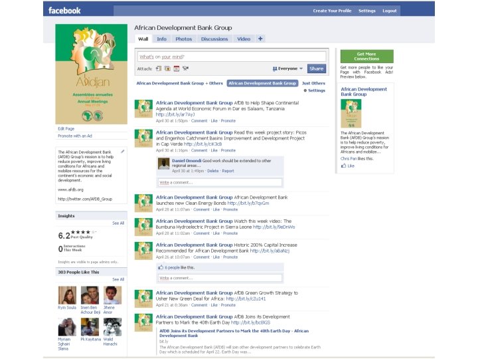Click Chris Pan name in ad preview
The height and width of the screenshot is (359, 478).
point(349,158)
